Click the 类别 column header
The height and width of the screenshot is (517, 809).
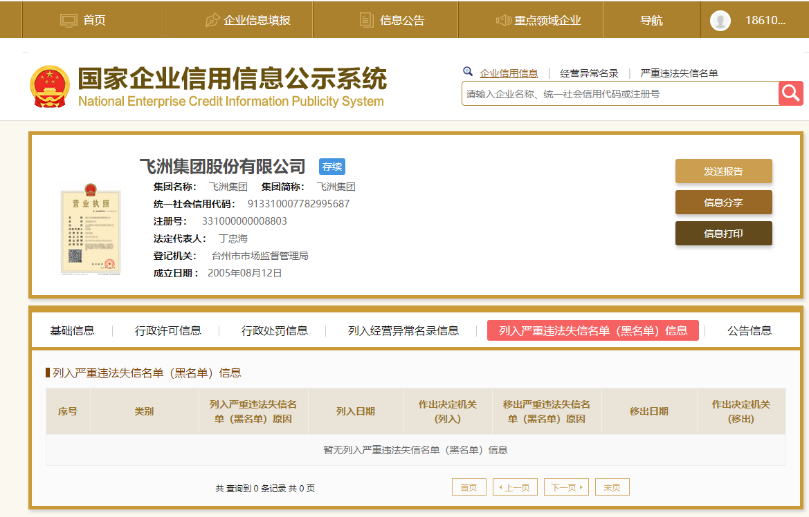(x=145, y=411)
